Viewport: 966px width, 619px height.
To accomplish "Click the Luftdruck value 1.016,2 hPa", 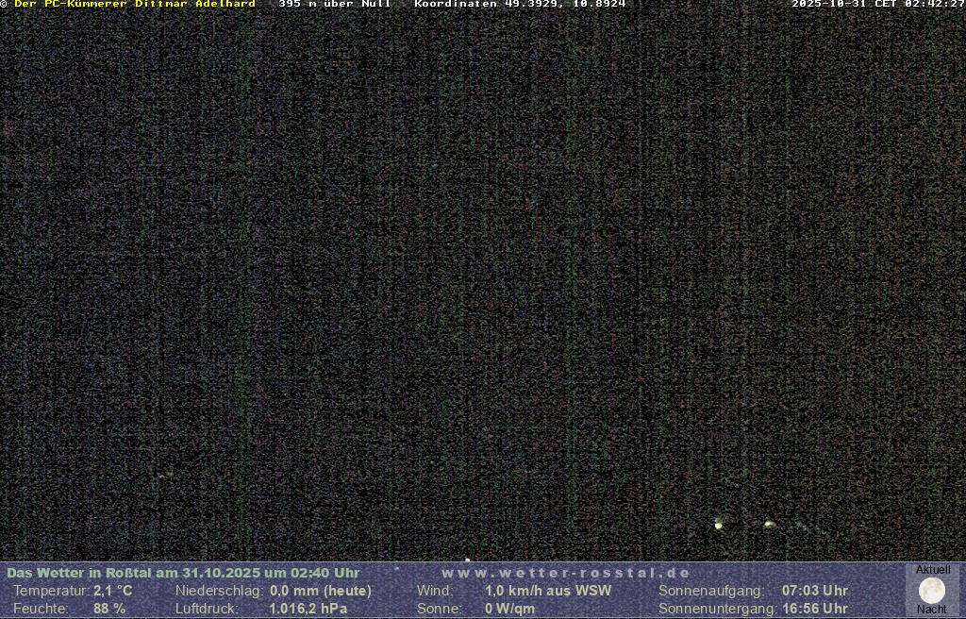I will click(308, 609).
